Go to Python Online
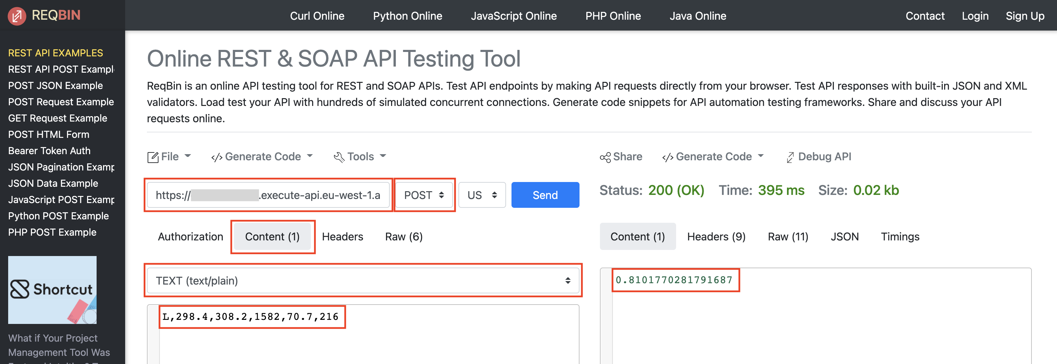 tap(407, 16)
